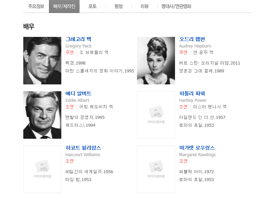Image resolution: width=274 pixels, height=205 pixels.
Task: Open actor link 하틀리 파워
Action: [x=192, y=93]
